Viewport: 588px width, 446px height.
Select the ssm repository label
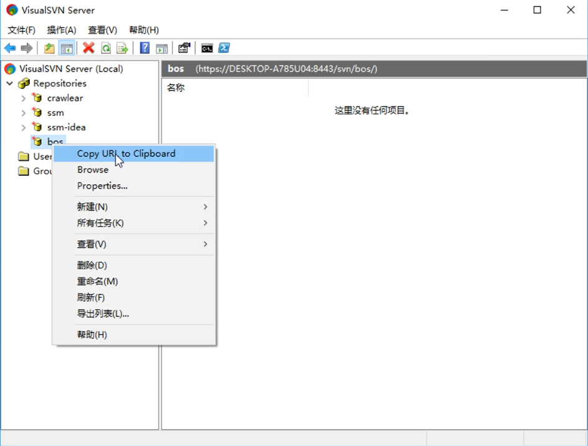55,113
